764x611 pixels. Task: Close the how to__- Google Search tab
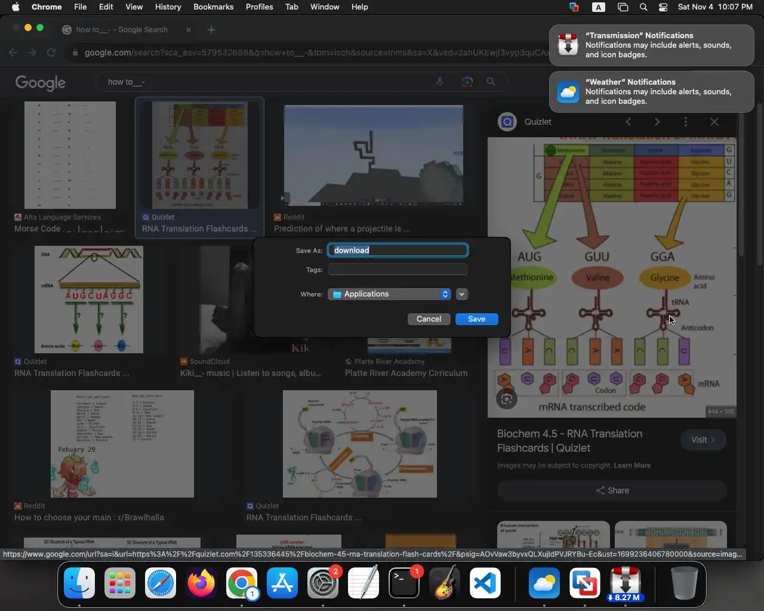coord(189,30)
